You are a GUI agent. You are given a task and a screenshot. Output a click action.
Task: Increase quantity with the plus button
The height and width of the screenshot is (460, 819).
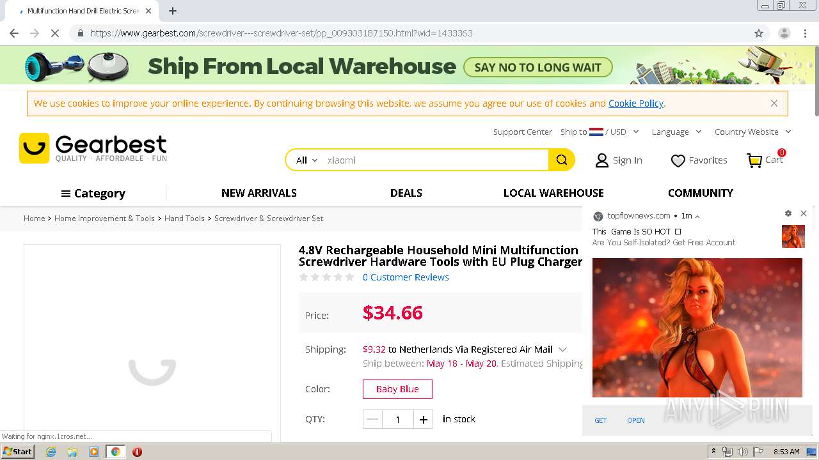(x=423, y=420)
